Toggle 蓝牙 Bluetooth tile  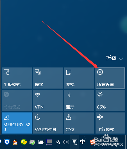79,100
